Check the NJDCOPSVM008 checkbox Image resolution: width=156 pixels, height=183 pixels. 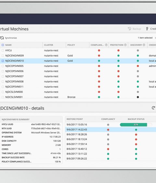(x=3, y=82)
